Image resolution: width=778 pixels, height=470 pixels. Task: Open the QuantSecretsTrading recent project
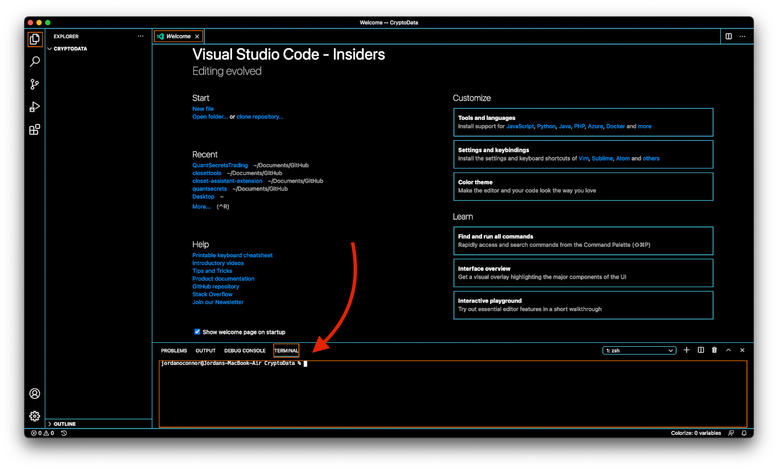coord(220,165)
